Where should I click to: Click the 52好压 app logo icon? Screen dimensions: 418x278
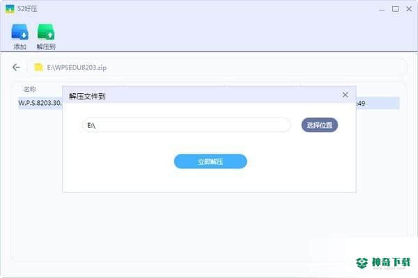coord(10,9)
